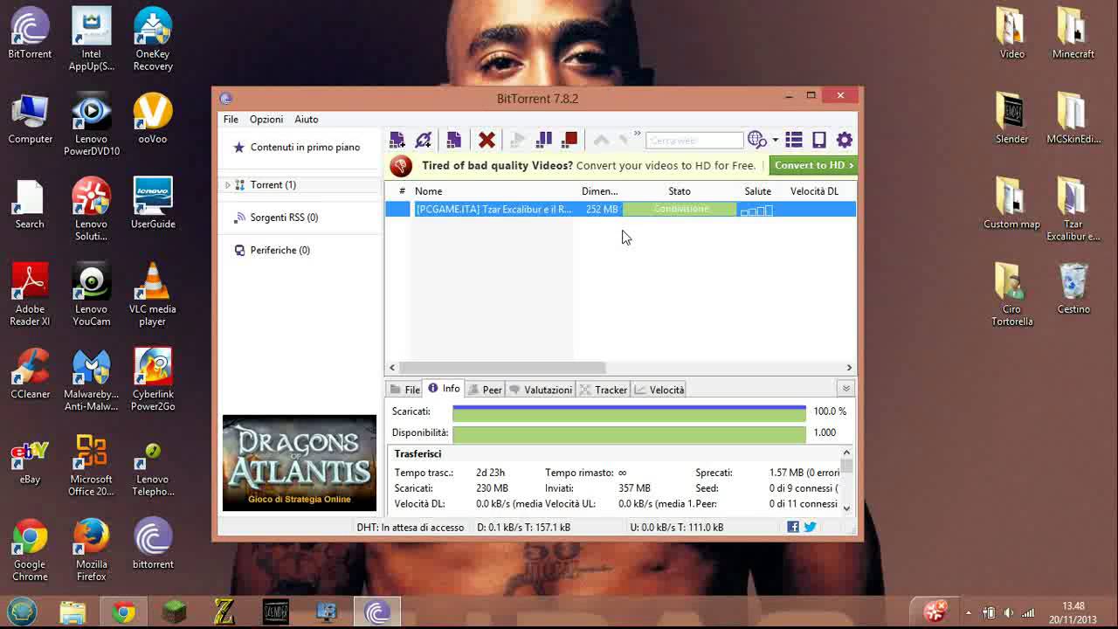1118x629 pixels.
Task: Open the Tracker tab
Action: point(604,390)
